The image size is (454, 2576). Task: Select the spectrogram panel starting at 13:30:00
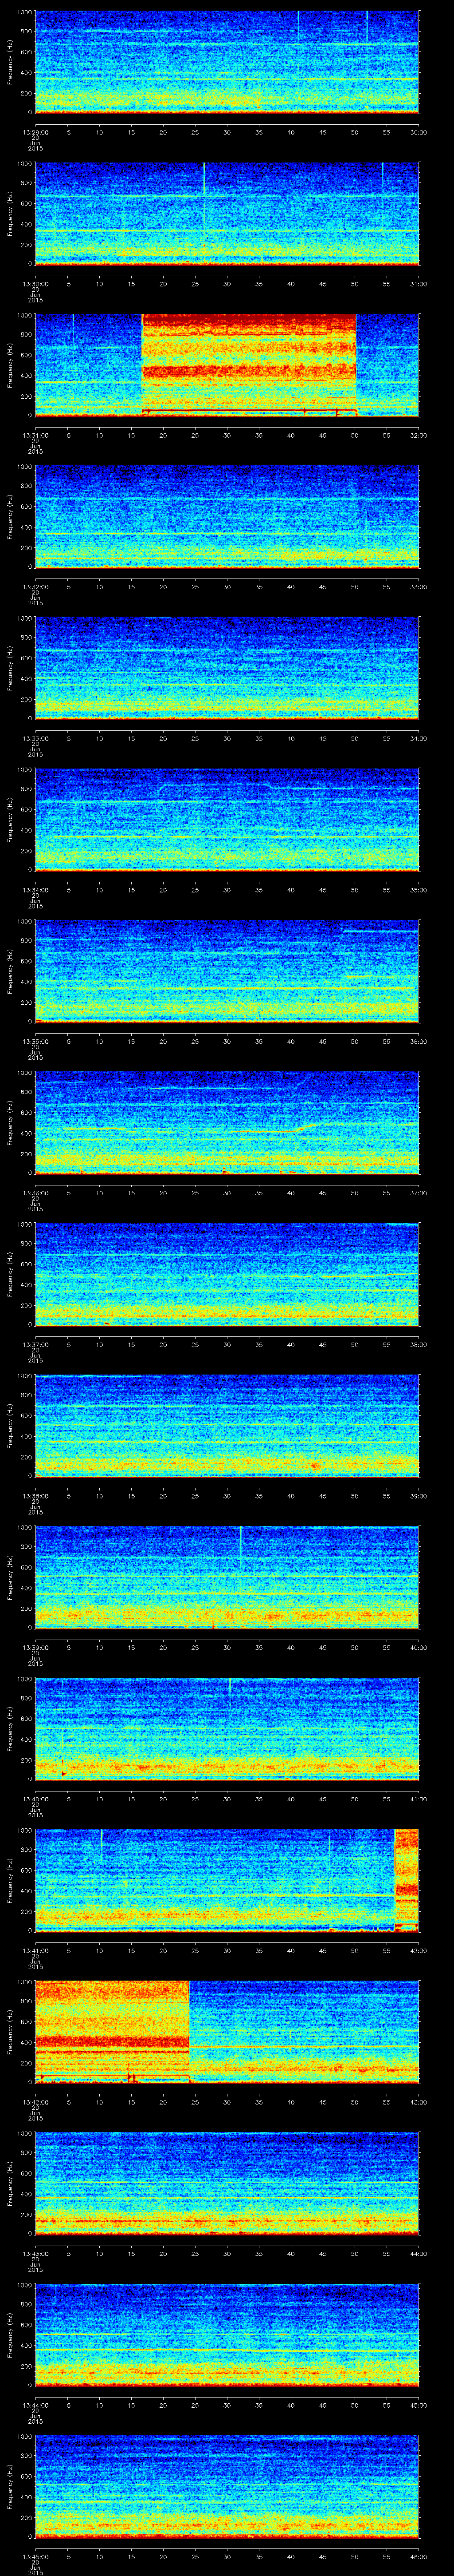pos(227,213)
